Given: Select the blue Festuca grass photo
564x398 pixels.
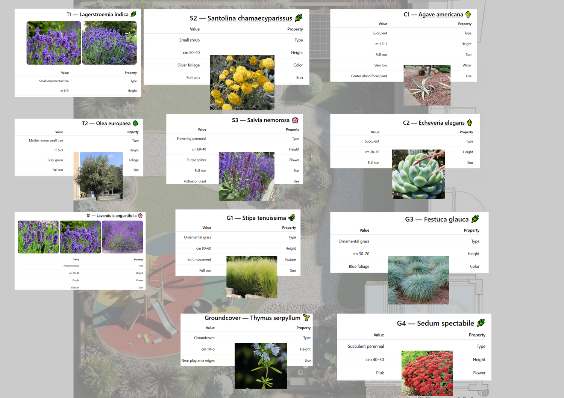Looking at the screenshot, I should click(418, 280).
